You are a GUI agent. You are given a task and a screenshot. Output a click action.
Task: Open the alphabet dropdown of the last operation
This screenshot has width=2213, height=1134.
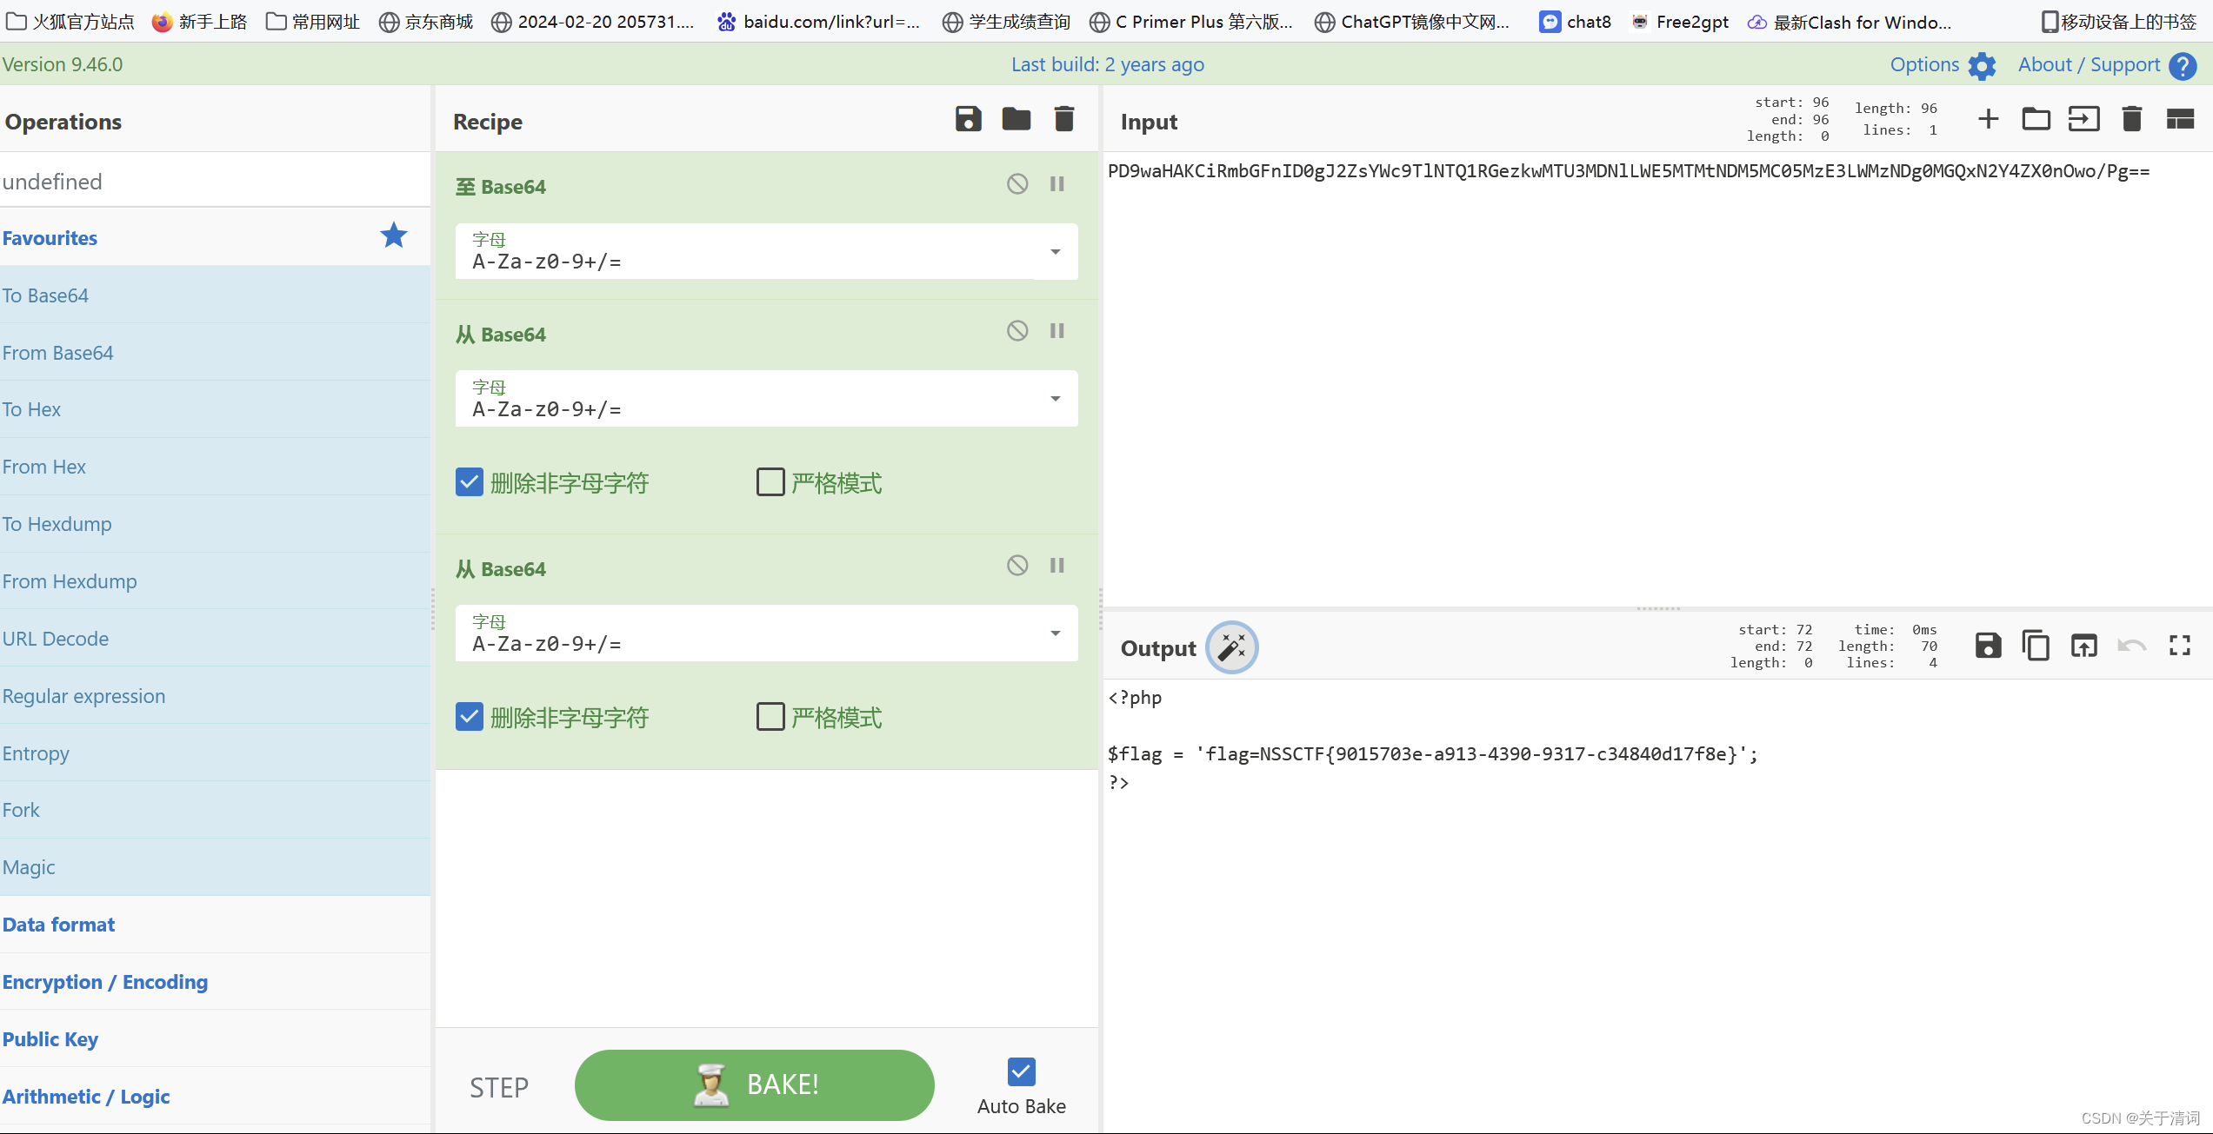click(1055, 633)
